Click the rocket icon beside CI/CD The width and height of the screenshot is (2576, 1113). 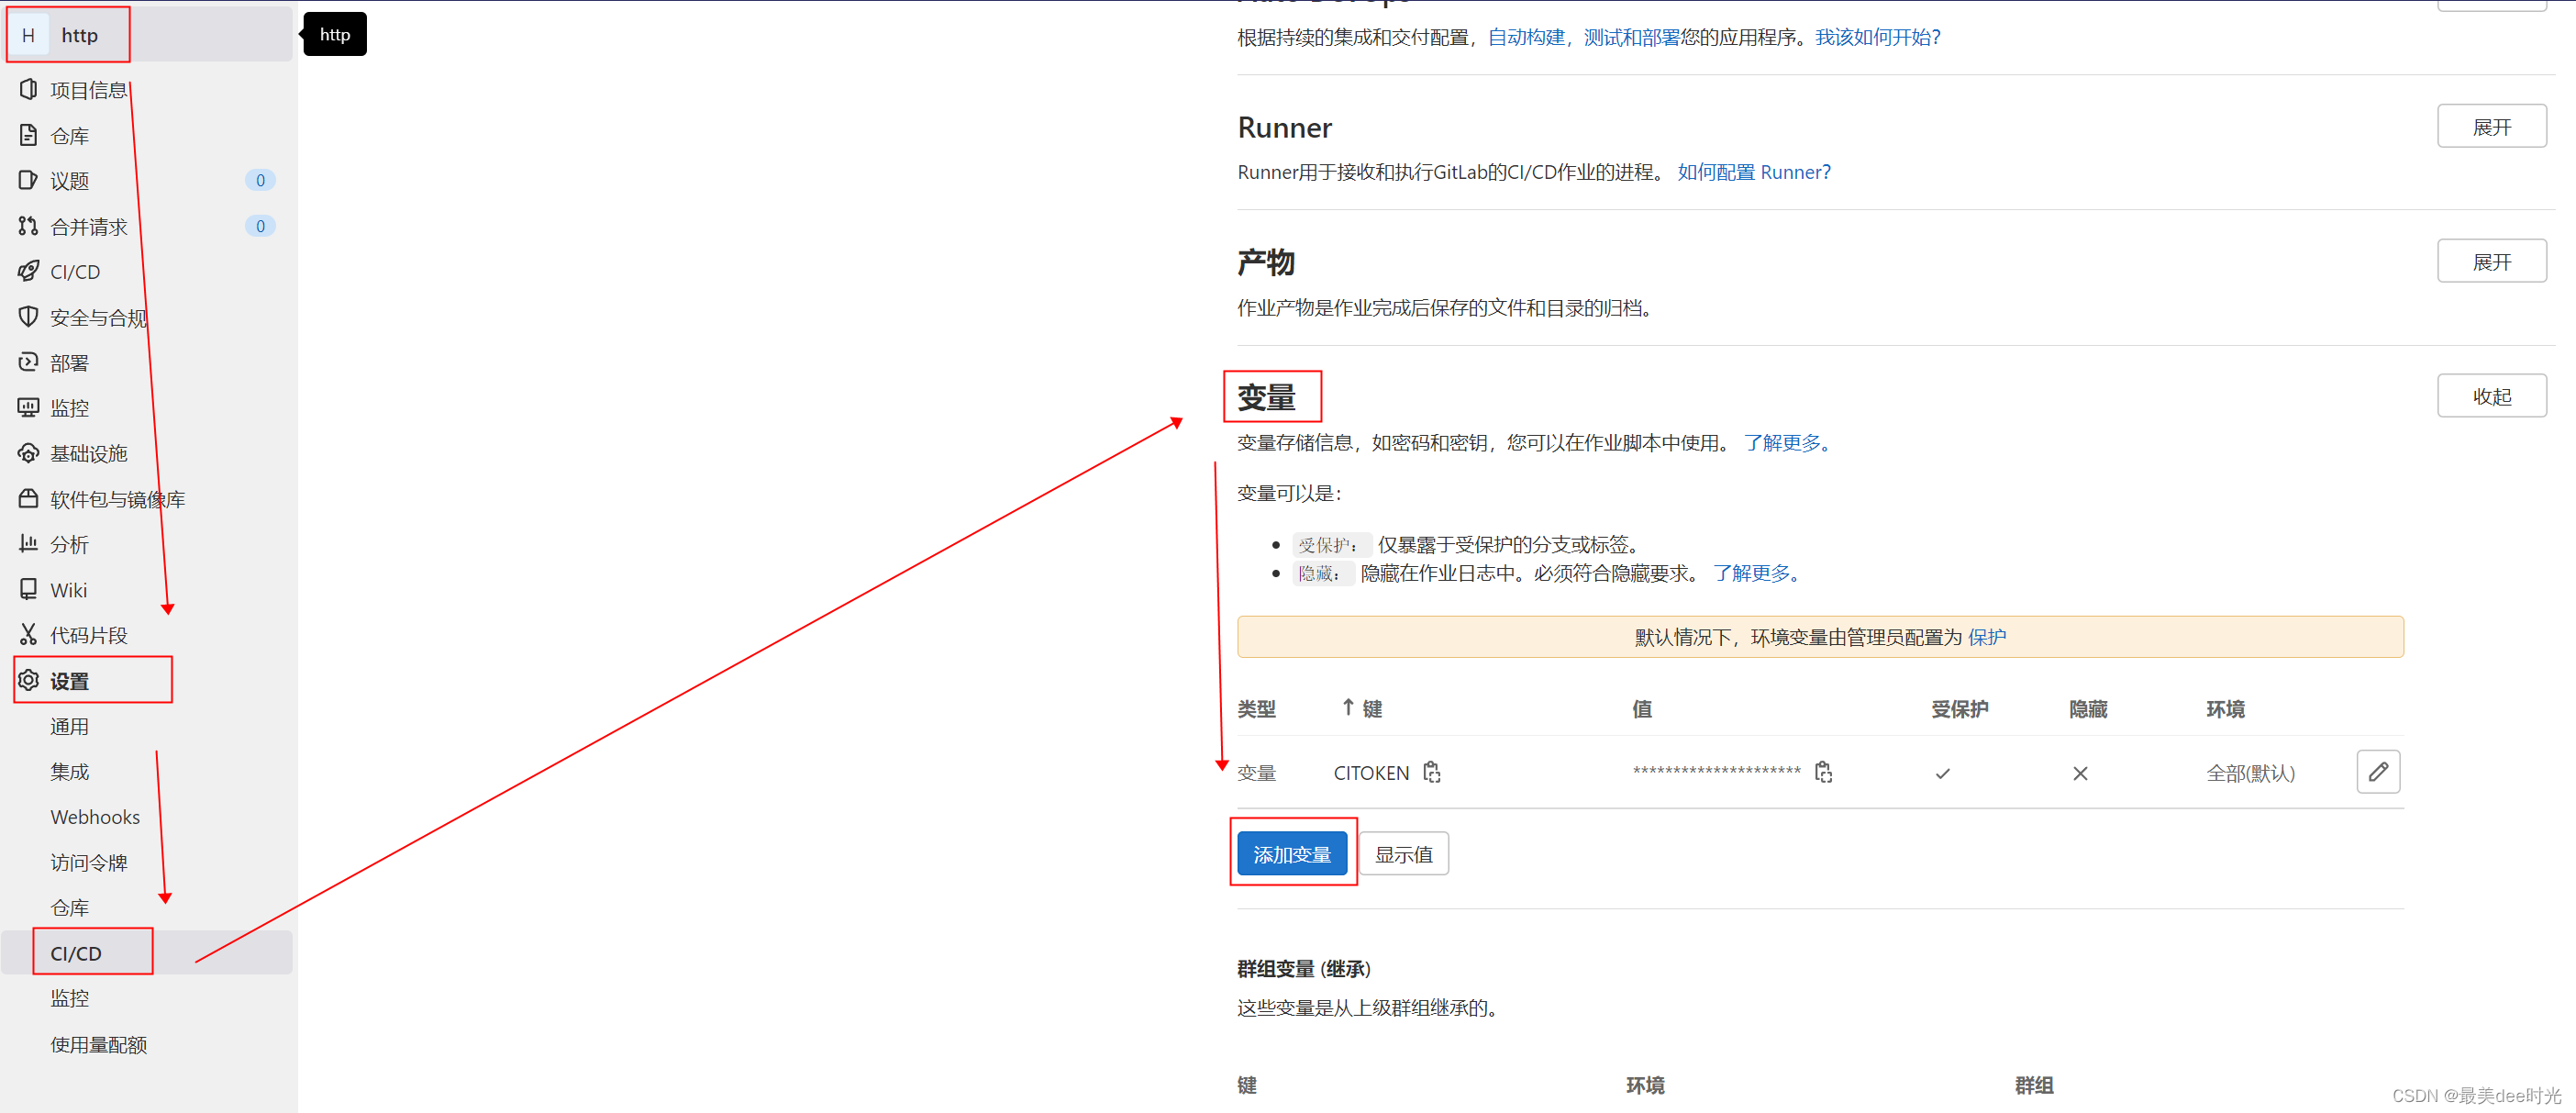pos(28,271)
